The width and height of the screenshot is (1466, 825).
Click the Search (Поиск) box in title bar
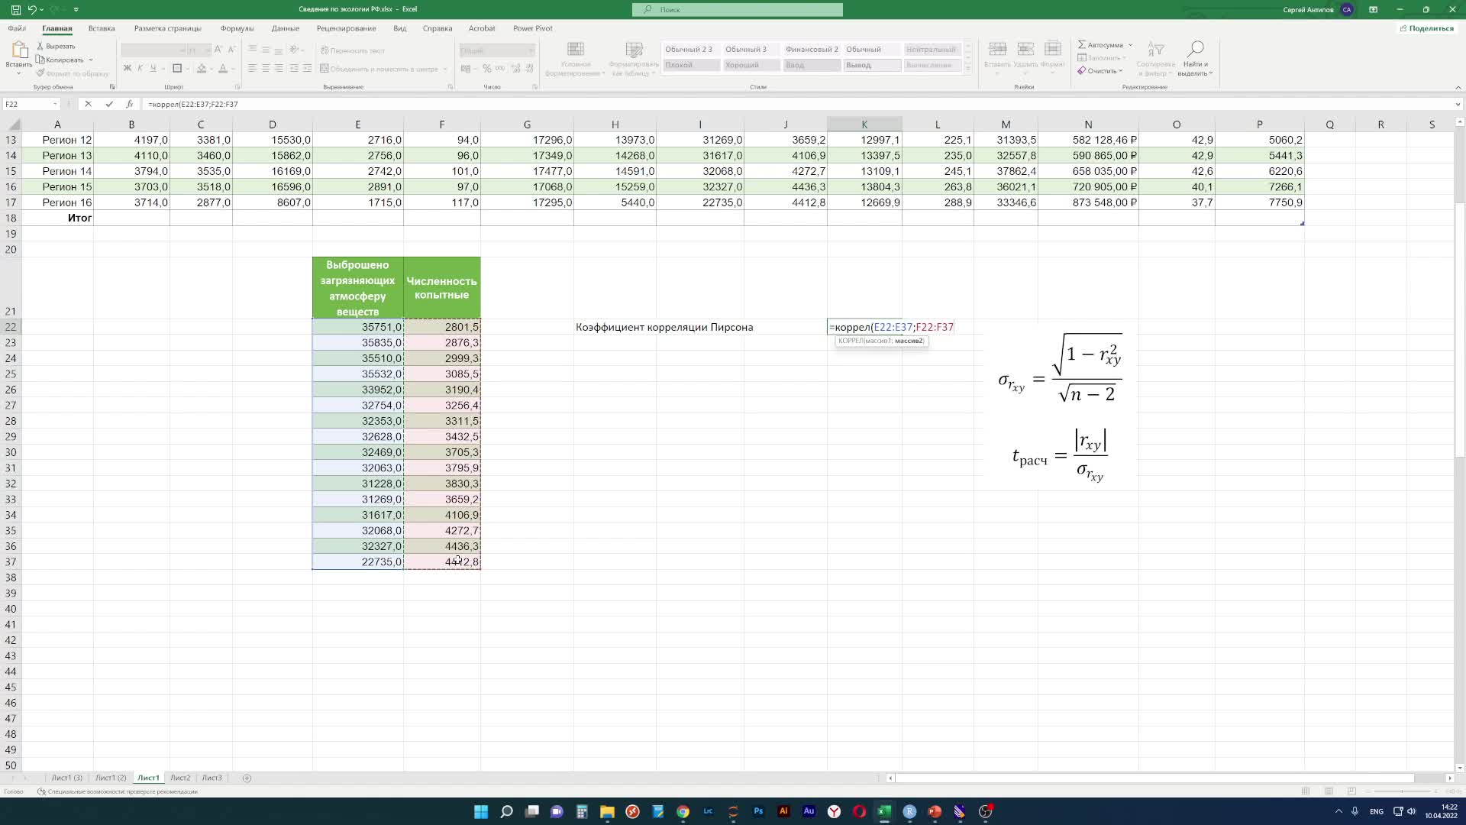click(x=738, y=9)
